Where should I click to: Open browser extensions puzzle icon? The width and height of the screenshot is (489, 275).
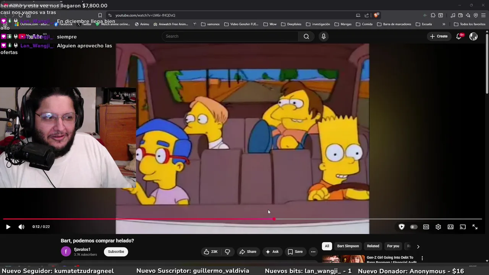click(x=433, y=15)
